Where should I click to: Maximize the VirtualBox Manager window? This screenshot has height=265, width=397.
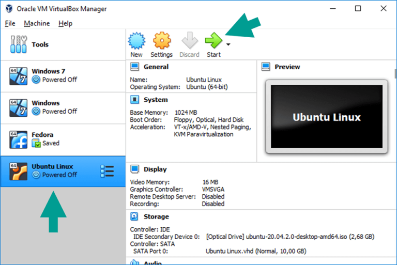358,9
